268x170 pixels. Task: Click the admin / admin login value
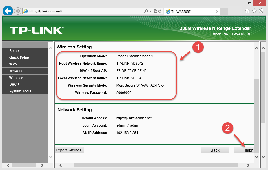pyautogui.click(x=128, y=125)
